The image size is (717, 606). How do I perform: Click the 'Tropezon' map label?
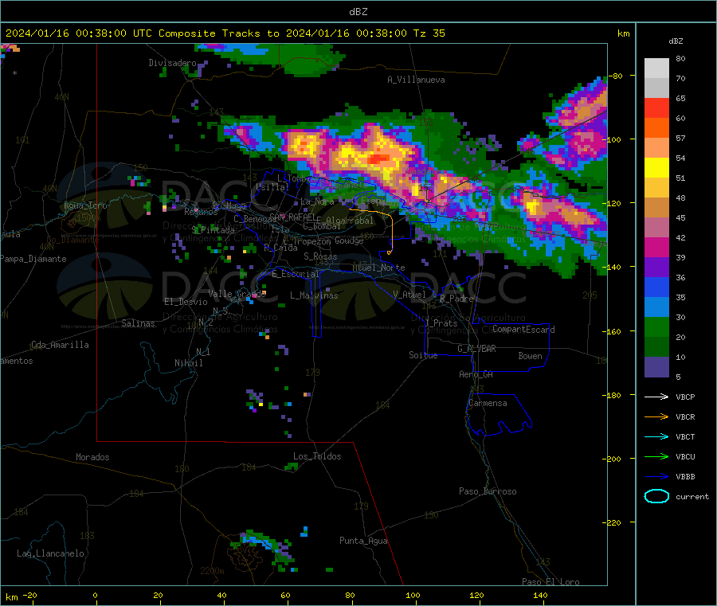coord(311,240)
